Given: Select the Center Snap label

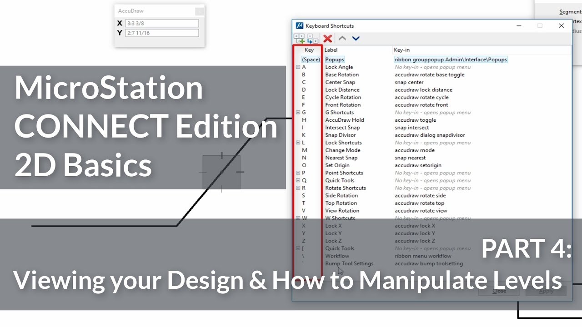Looking at the screenshot, I should 340,82.
